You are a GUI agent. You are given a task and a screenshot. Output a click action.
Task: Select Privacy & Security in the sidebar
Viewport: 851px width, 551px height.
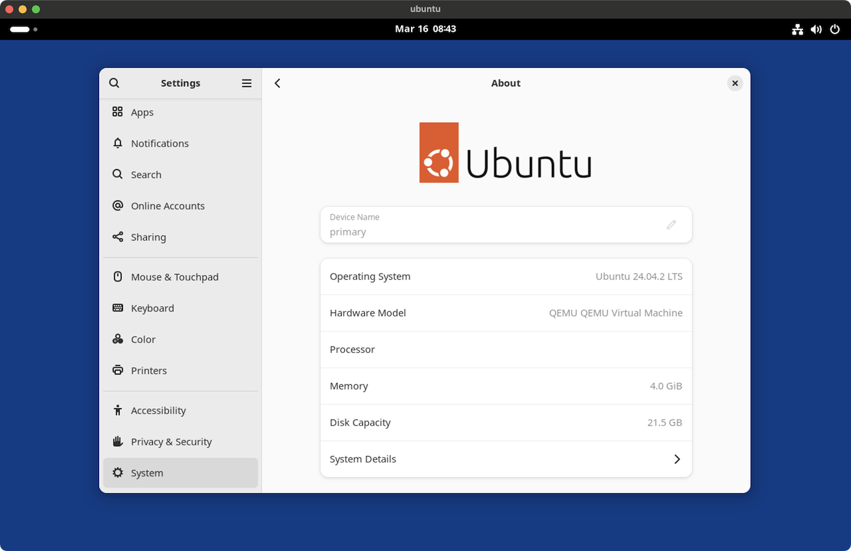tap(180, 442)
